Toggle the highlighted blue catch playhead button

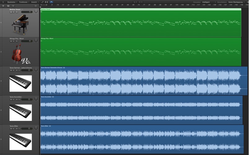tap(51, 2)
